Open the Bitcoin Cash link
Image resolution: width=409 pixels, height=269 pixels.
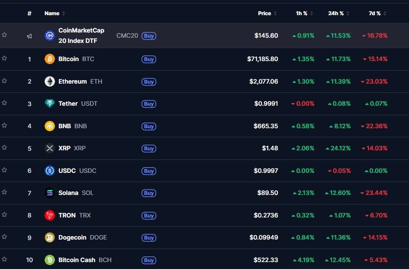77,260
